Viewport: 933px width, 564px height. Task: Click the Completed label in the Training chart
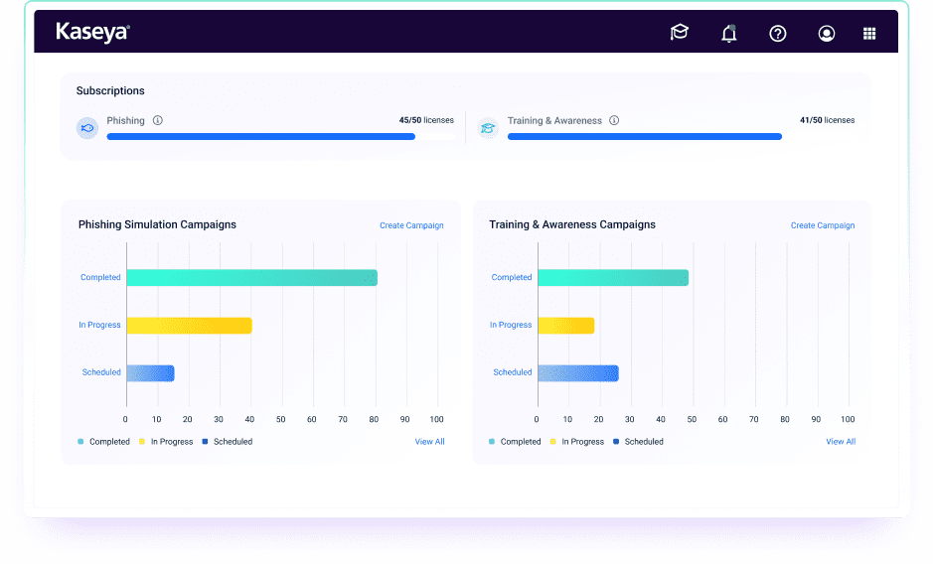(512, 277)
